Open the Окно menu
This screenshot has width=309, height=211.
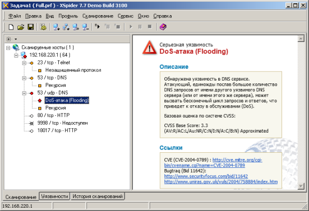point(143,16)
